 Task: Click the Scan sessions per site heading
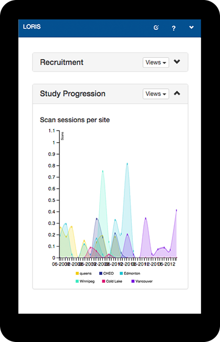coord(75,120)
